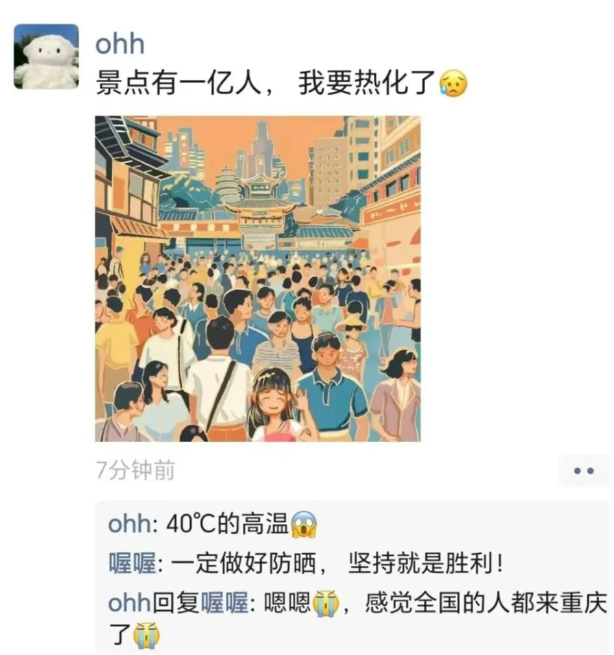Image resolution: width=614 pixels, height=655 pixels.
Task: Tap the sobbing emoji after 嗯嗯
Action: pos(326,603)
